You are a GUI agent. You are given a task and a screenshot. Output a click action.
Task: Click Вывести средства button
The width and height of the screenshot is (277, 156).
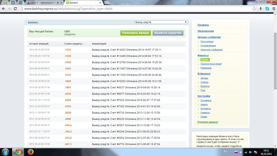168,33
